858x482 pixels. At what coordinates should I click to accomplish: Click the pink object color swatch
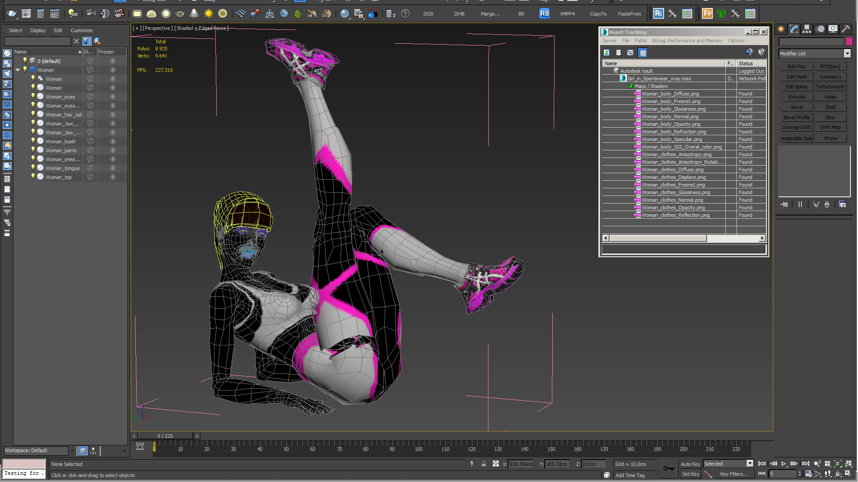849,41
